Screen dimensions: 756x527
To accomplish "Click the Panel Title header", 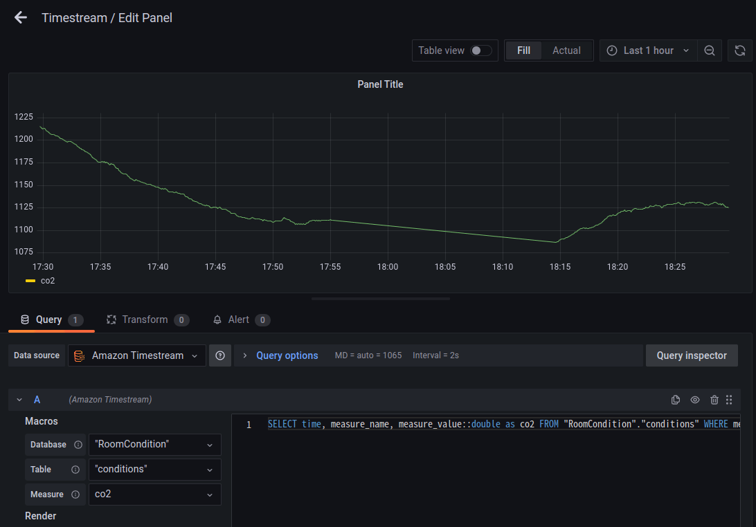I will coord(380,84).
